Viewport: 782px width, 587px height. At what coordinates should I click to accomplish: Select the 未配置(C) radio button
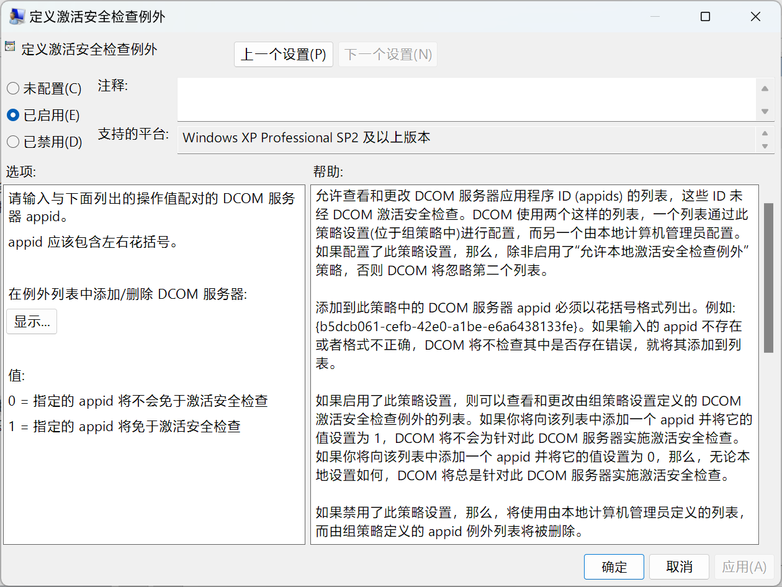tap(13, 89)
